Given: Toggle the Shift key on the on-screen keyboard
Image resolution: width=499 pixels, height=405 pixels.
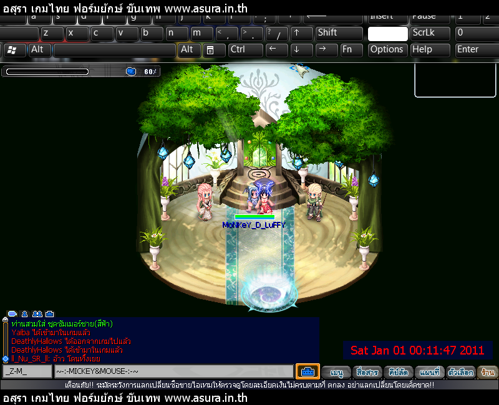Looking at the screenshot, I should [x=339, y=33].
